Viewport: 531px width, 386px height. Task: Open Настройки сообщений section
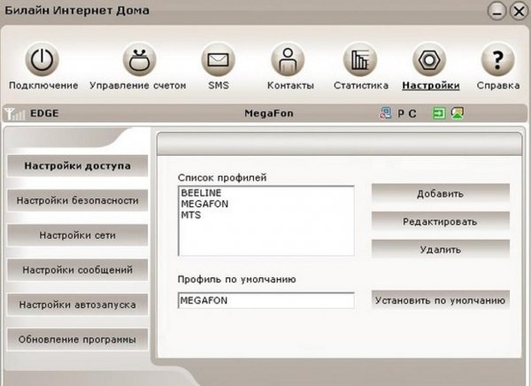(x=77, y=270)
